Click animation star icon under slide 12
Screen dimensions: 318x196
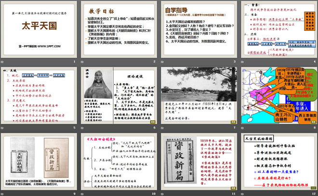pyautogui.click(x=242, y=194)
